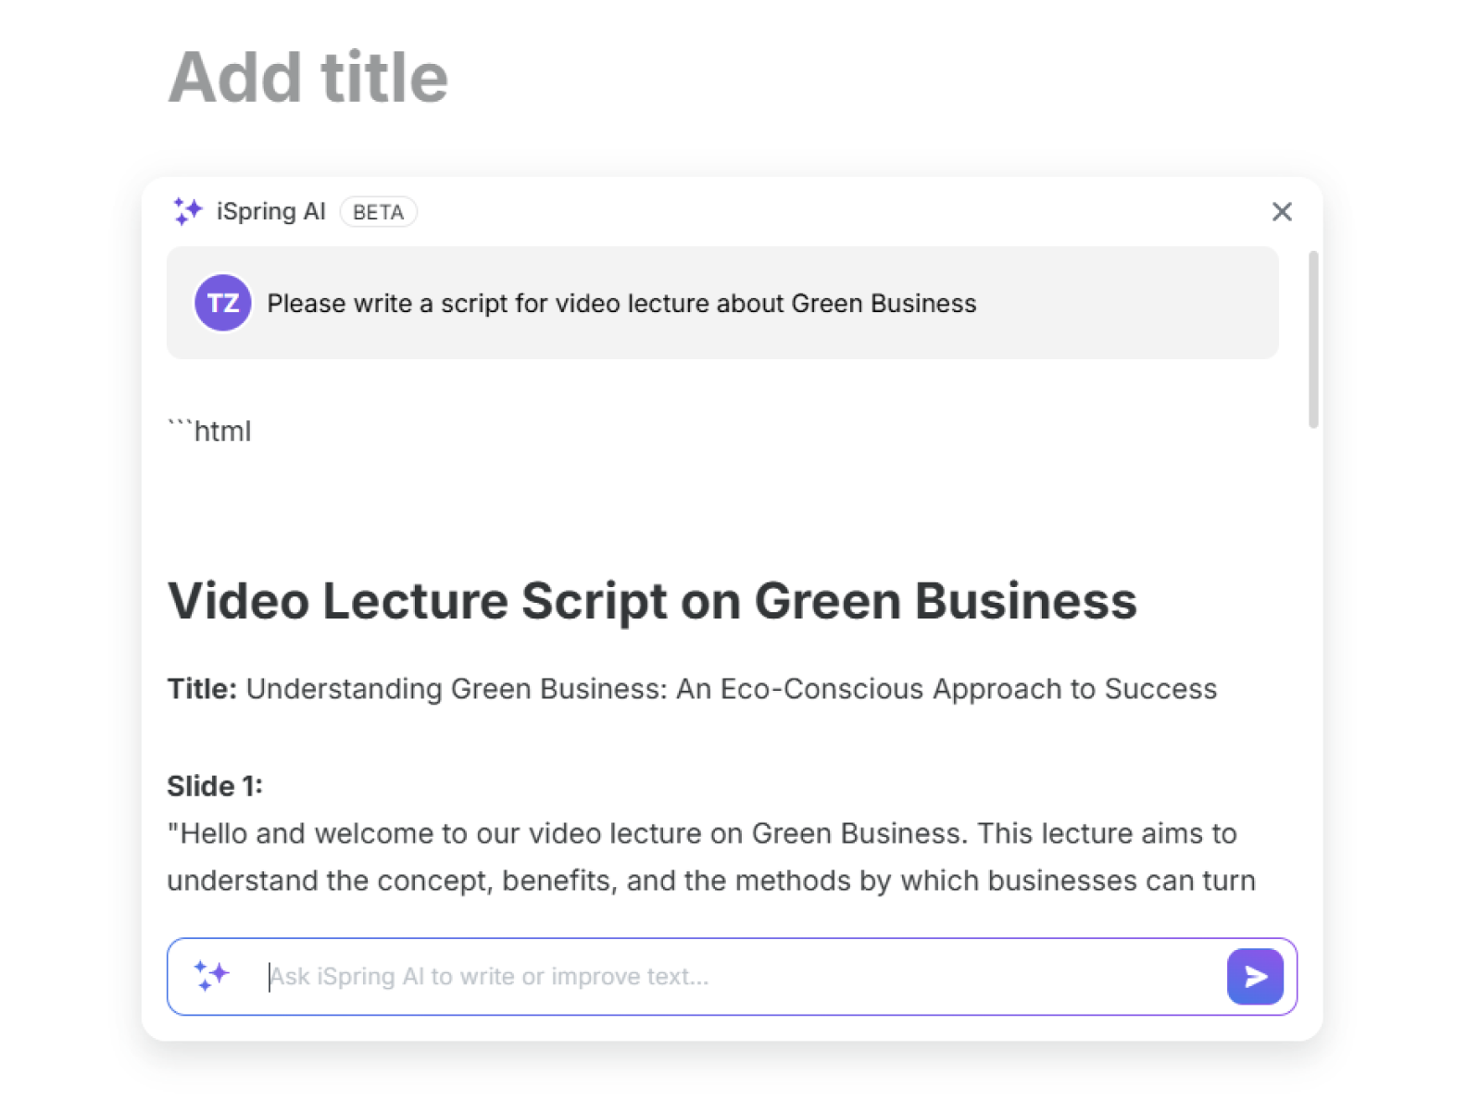The height and width of the screenshot is (1100, 1467).
Task: Click the Slide 1: label
Action: click(215, 786)
